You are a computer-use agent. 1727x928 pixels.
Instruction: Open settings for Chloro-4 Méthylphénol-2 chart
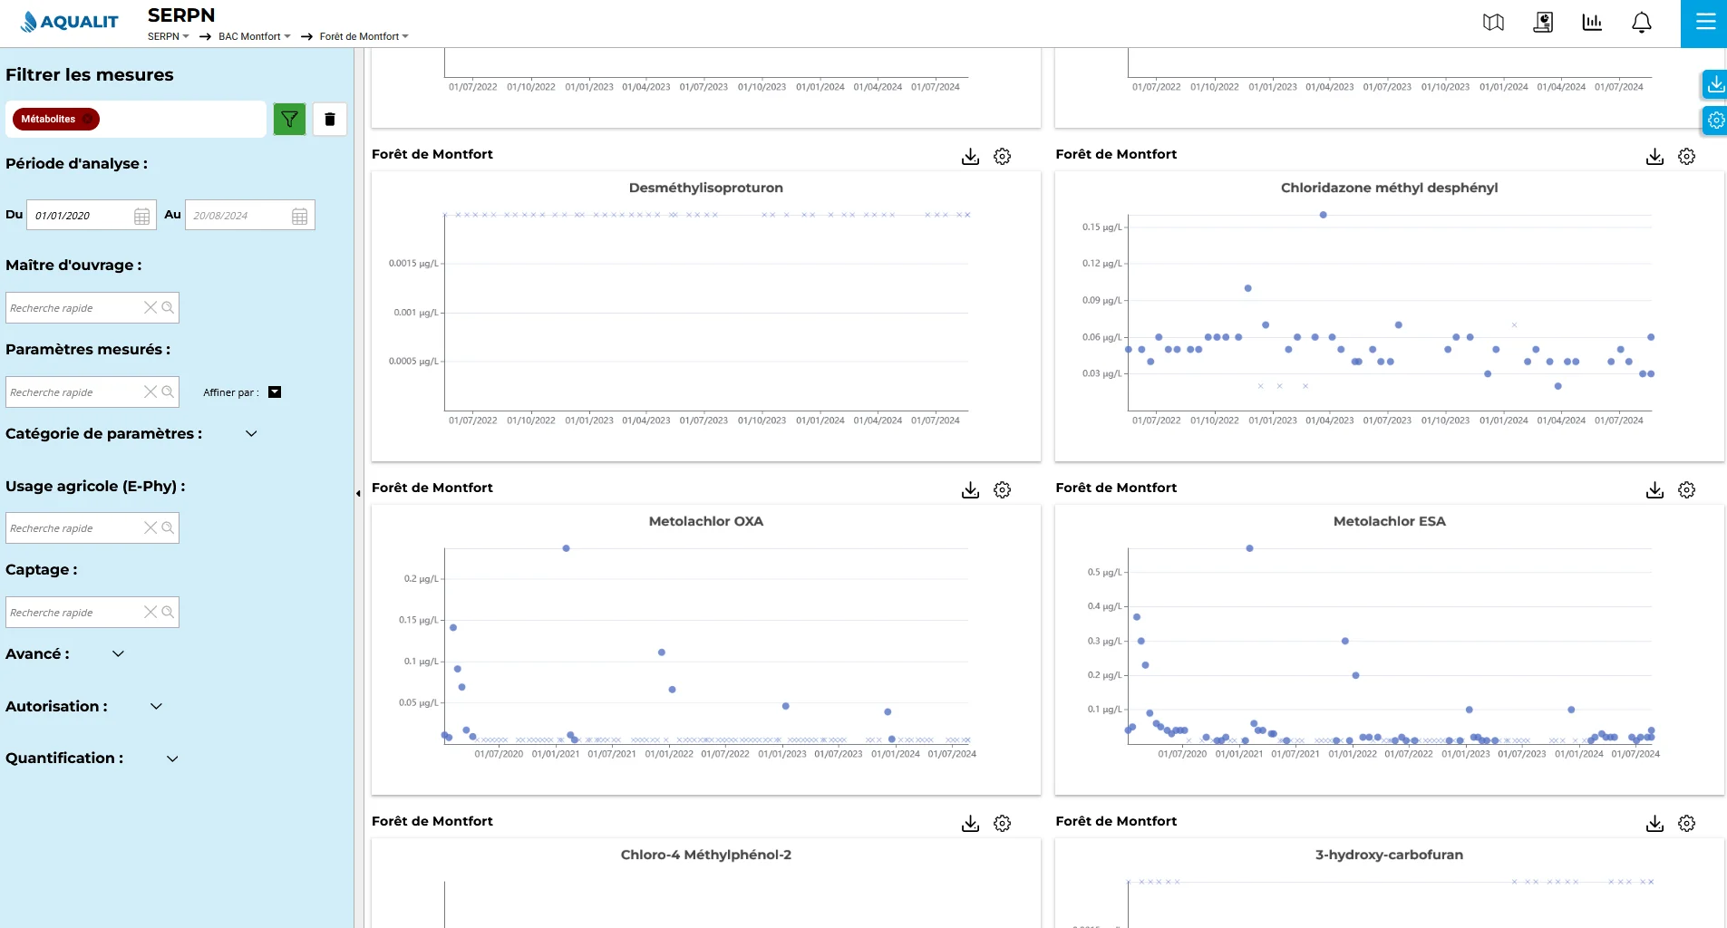(x=1002, y=823)
